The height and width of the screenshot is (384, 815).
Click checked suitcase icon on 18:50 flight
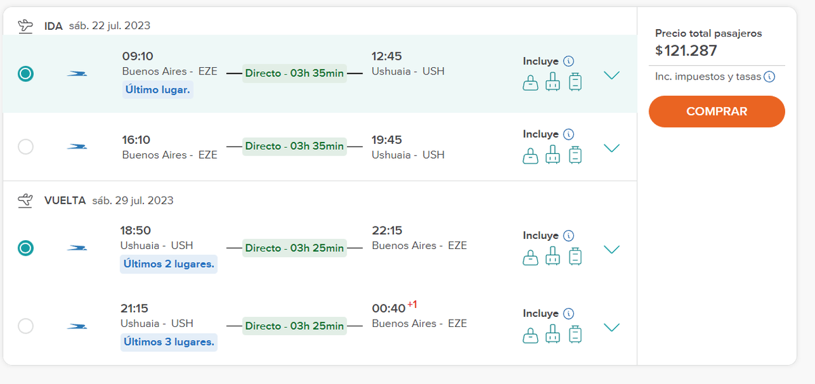pos(575,256)
